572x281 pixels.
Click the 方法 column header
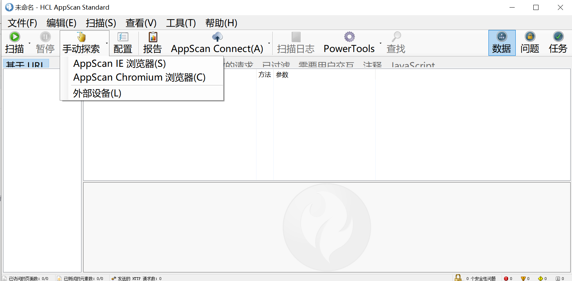tap(265, 75)
